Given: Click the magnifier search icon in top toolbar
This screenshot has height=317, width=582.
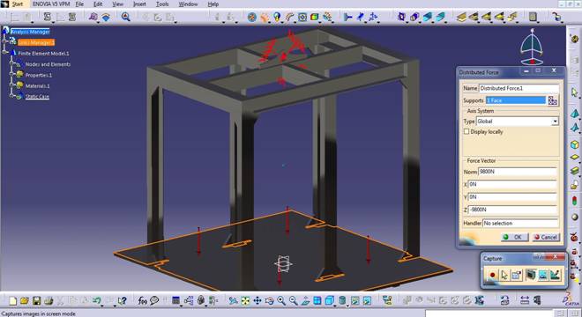Looking at the screenshot, I should (x=126, y=17).
